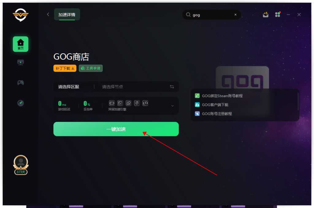Click the search box containing gog
314x208 pixels.
pos(212,15)
